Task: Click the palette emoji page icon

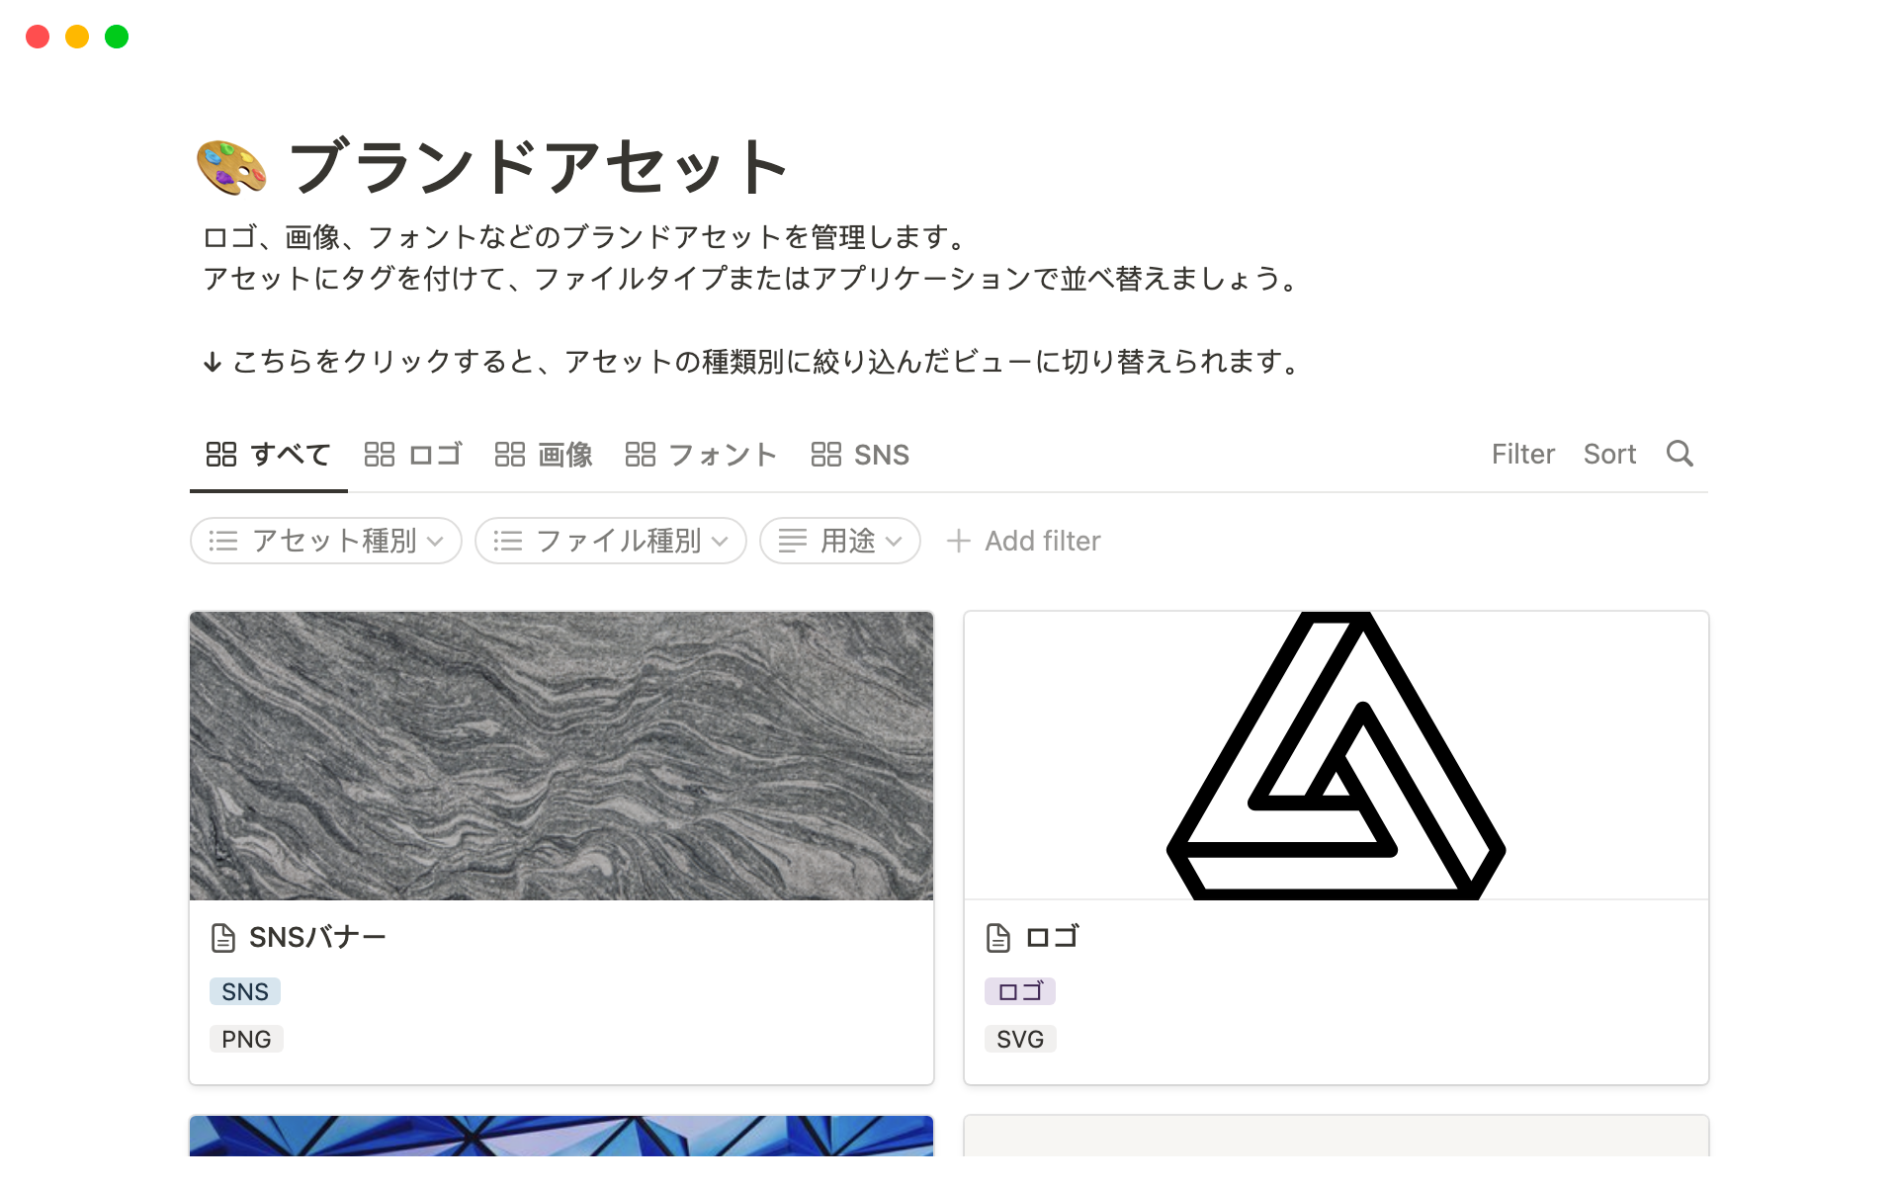Action: (231, 167)
